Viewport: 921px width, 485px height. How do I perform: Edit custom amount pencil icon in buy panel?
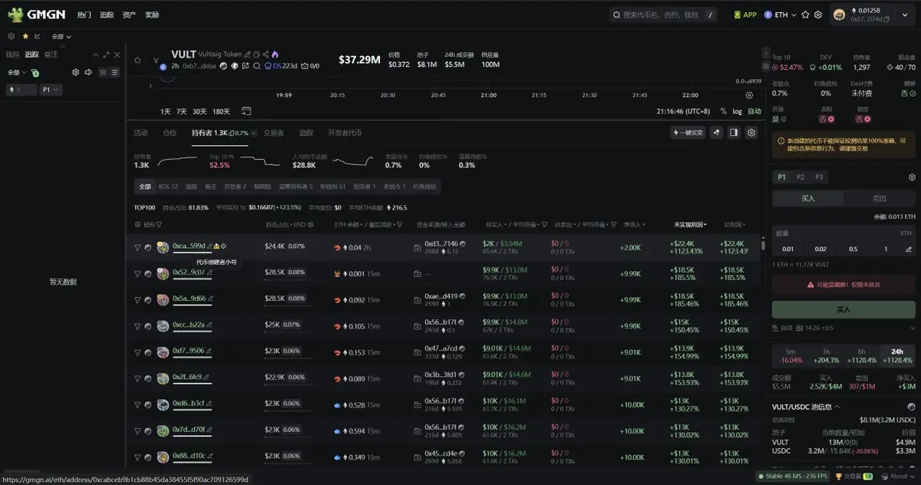coord(909,249)
